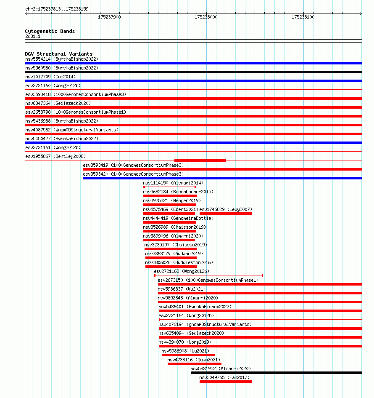This screenshot has height=398, width=374.
Task: Click the thin red line of nsv1114150
Action: (x=170, y=187)
